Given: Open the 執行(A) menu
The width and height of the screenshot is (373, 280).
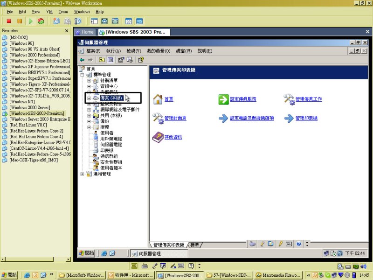Looking at the screenshot, I should click(x=113, y=51).
